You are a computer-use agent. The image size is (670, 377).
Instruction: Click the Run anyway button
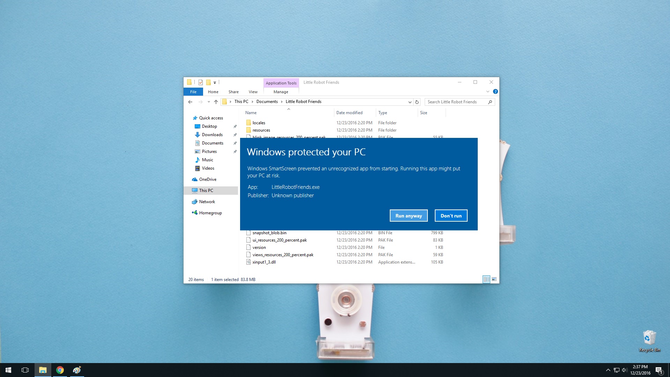tap(409, 215)
